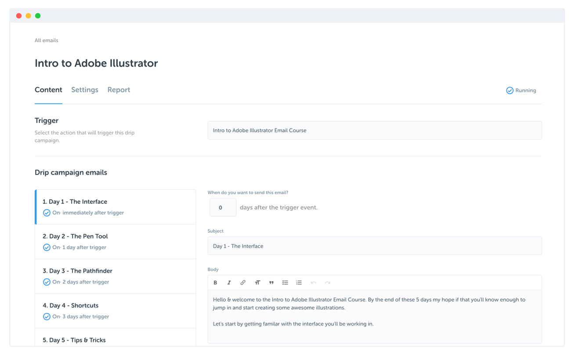This screenshot has height=352, width=571.
Task: Click 'On· 2 days after trigger' text
Action: 80,282
